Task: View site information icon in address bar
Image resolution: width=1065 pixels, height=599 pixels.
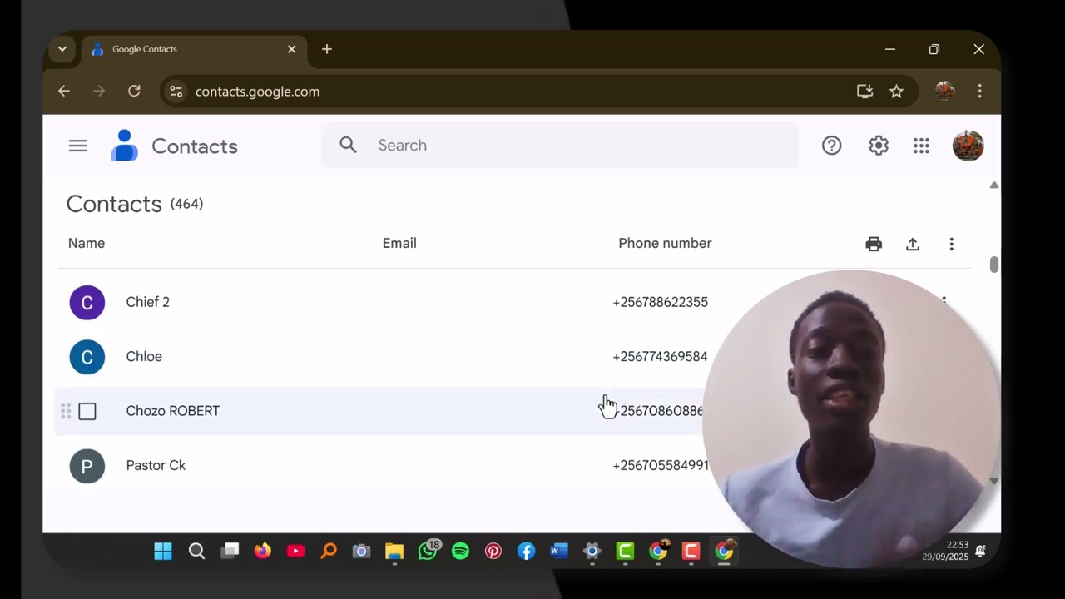Action: pyautogui.click(x=176, y=92)
